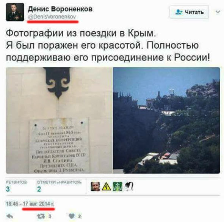Click the Читать follow button
Screen dimensions: 224x222
(189, 12)
